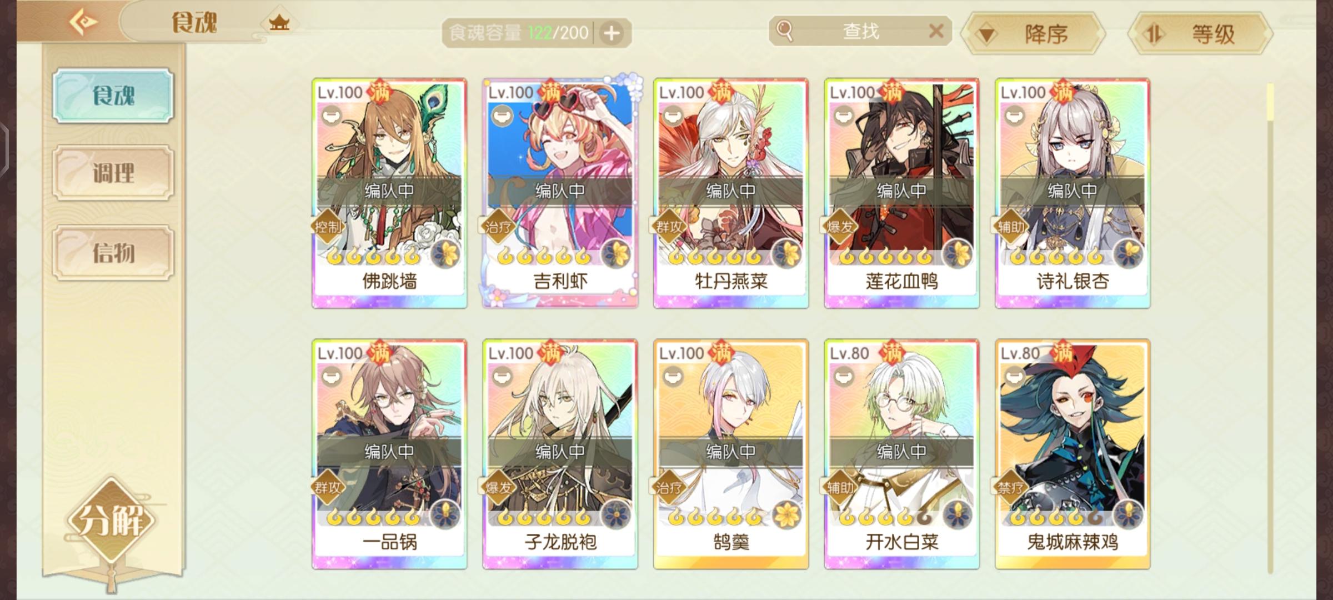
Task: Select the 食魂 sidebar tab
Action: coord(113,96)
